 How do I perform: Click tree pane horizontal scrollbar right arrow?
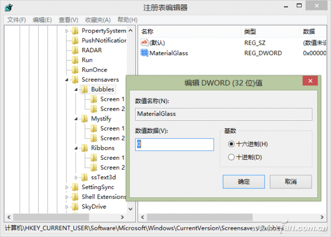[122, 217]
